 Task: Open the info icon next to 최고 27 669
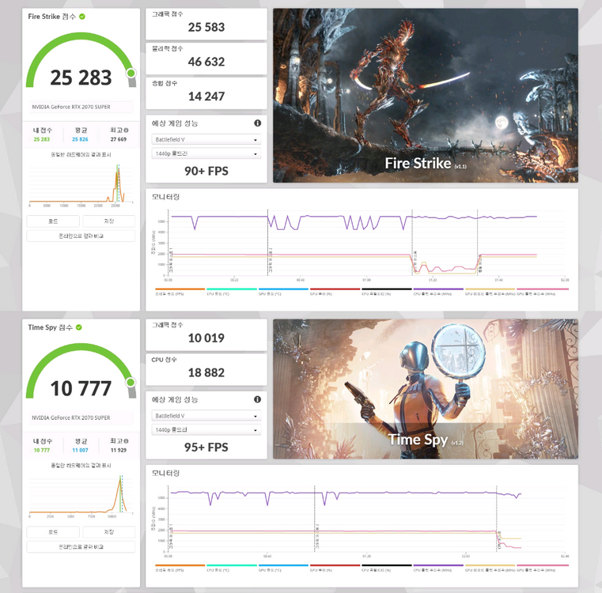[x=127, y=130]
